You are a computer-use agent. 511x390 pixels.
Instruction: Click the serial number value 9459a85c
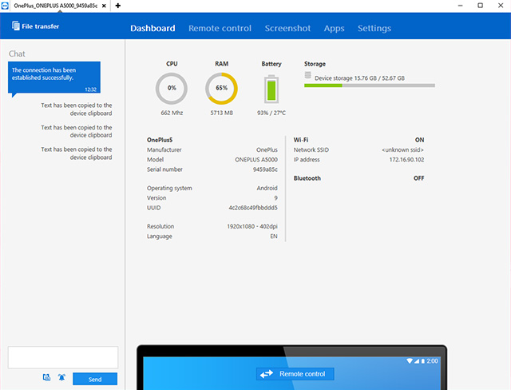point(265,169)
